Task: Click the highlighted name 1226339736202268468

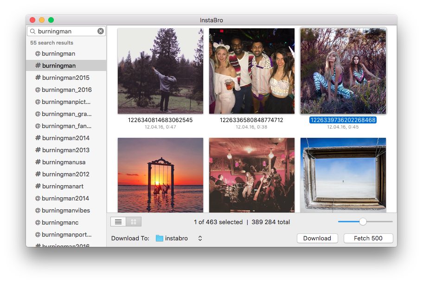Action: (x=343, y=120)
